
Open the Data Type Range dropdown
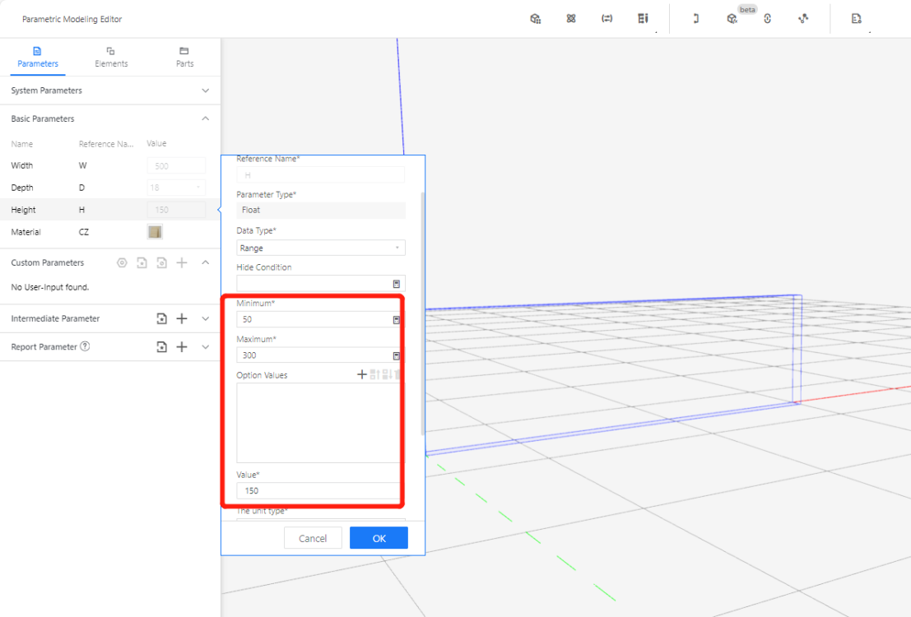click(x=320, y=248)
